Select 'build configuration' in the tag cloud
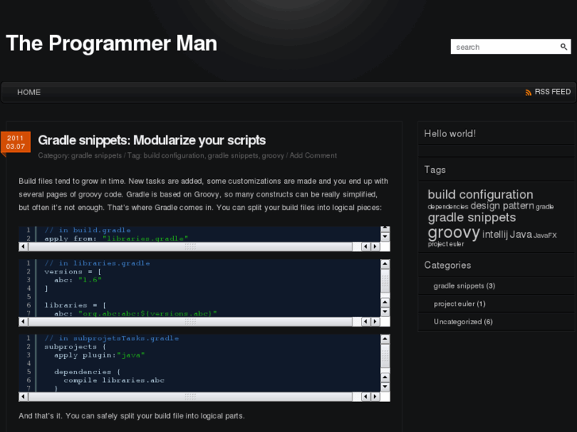The width and height of the screenshot is (577, 432). [480, 194]
